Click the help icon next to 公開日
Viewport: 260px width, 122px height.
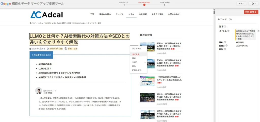[x=227, y=46]
